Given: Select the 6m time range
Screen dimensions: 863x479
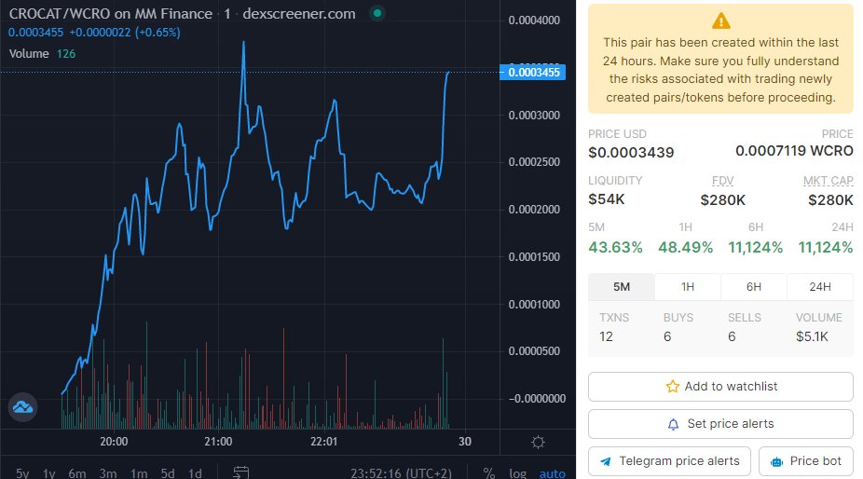Looking at the screenshot, I should click(77, 473).
